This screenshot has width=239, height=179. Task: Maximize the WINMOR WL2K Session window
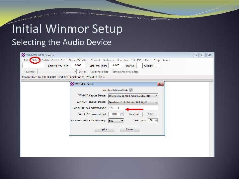tap(202, 55)
